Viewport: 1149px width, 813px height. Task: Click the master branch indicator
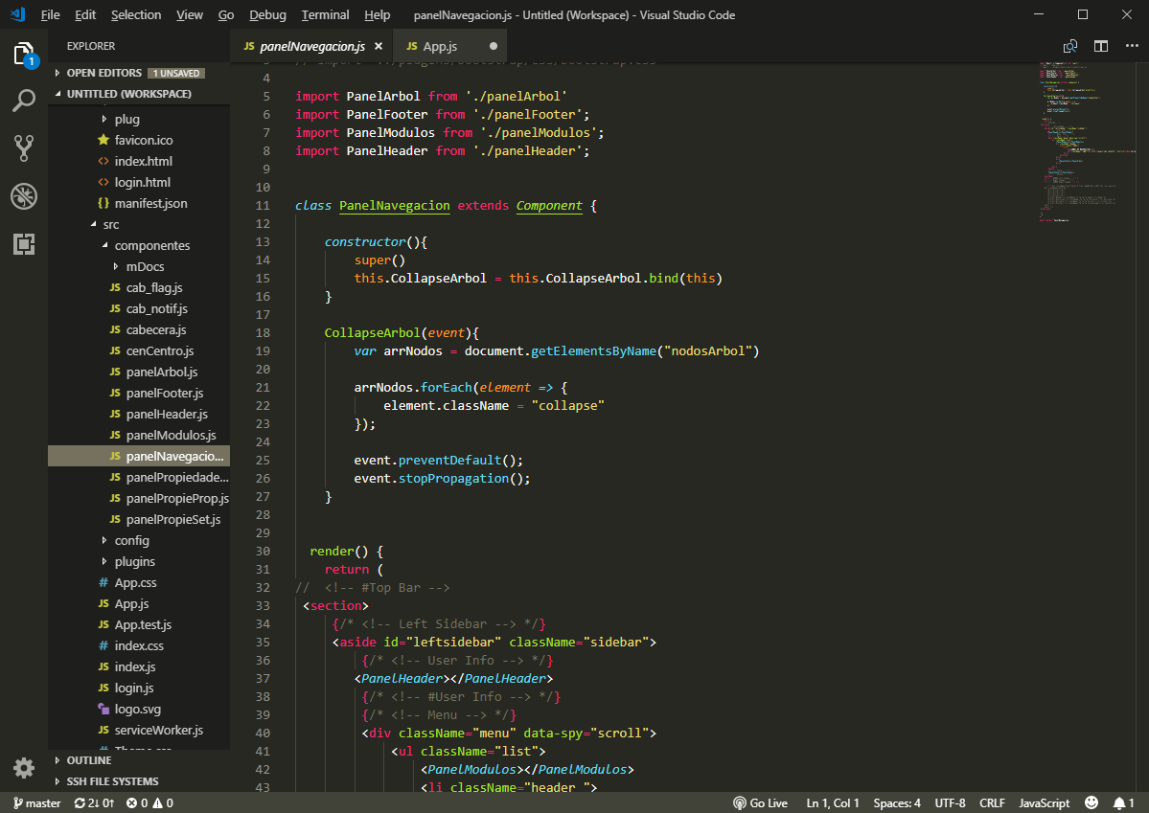click(x=36, y=803)
